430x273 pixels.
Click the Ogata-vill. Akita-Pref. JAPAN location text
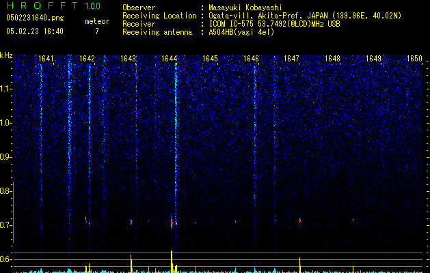click(x=305, y=16)
